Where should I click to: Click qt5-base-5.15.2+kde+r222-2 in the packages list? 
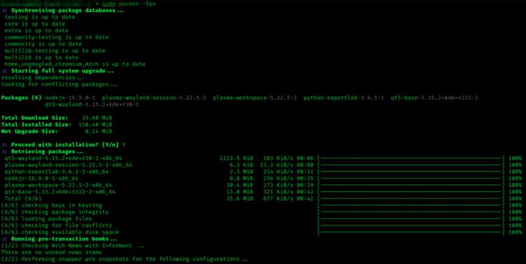pyautogui.click(x=434, y=97)
